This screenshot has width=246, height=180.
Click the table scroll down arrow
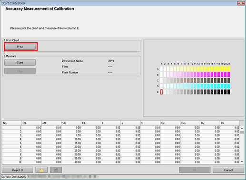click(x=242, y=161)
